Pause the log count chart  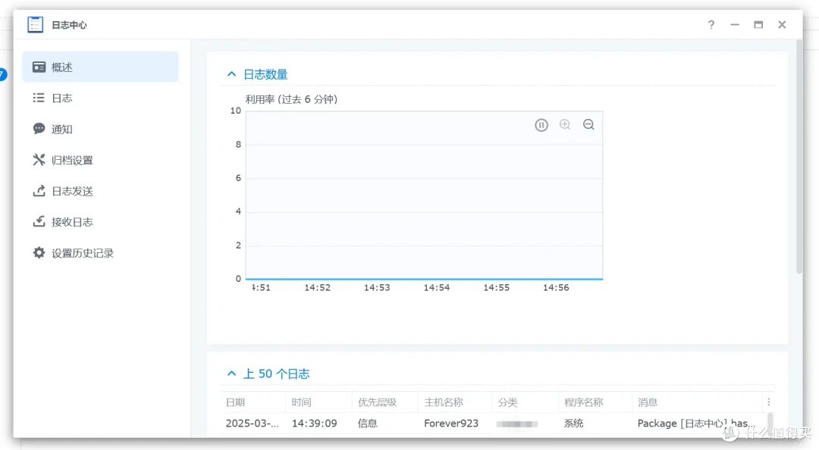pos(541,125)
